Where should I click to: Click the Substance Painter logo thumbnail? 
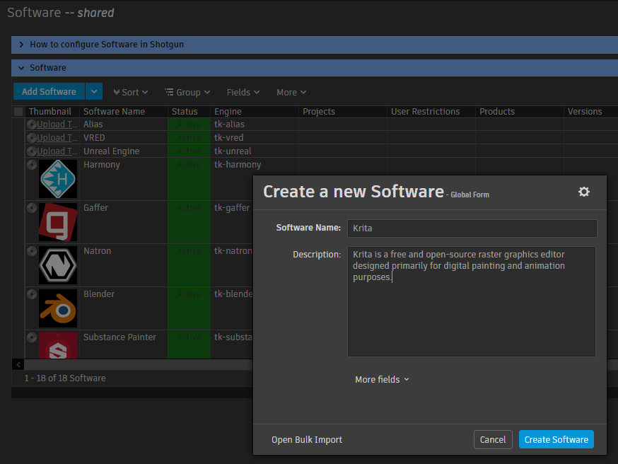58,345
